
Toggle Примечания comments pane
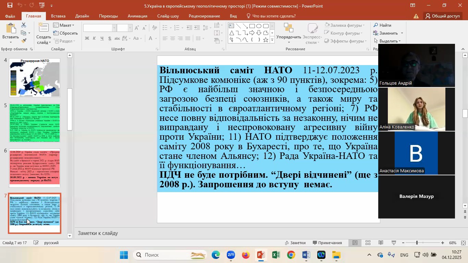[327, 243]
